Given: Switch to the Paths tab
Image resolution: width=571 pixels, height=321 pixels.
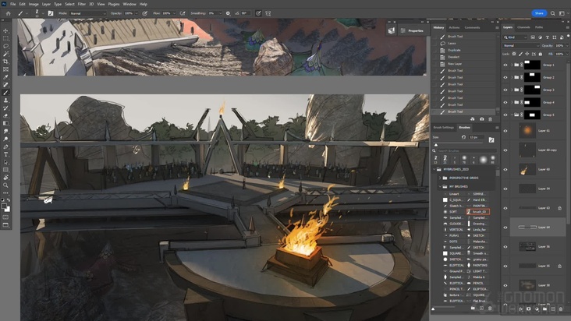Looking at the screenshot, I should [x=539, y=27].
